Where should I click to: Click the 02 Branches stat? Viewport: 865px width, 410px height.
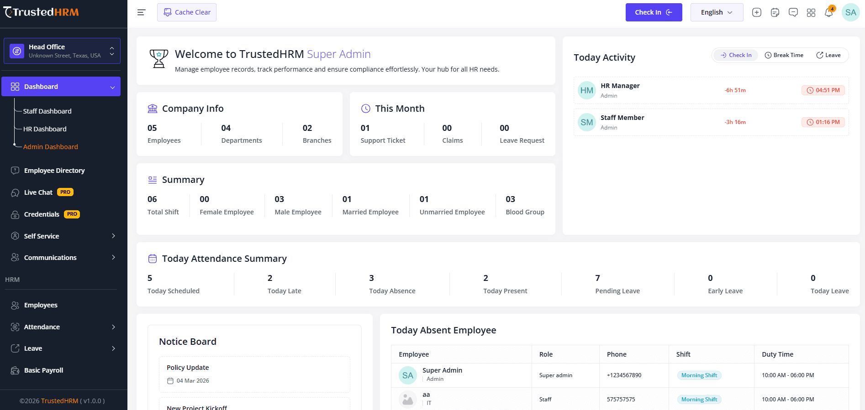[x=317, y=134]
